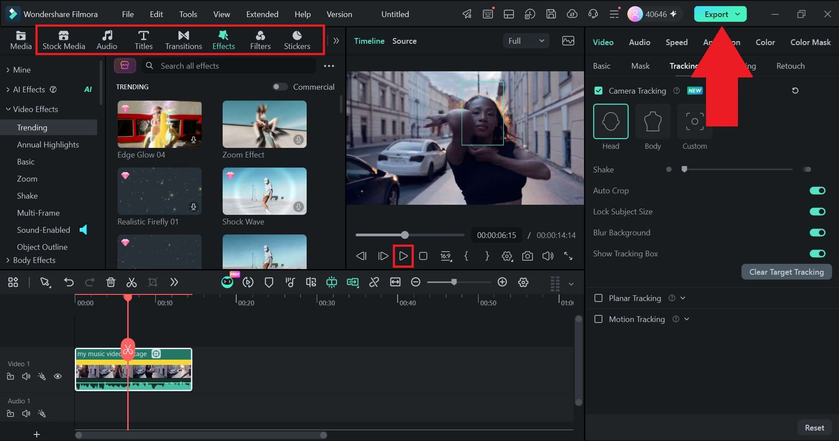Viewport: 839px width, 441px height.
Task: Zoom out timeline with minus icon
Action: coord(416,282)
